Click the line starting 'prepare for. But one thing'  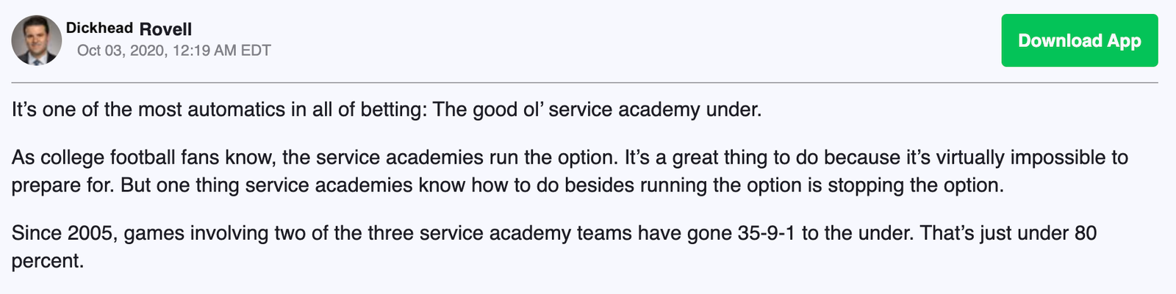pos(507,185)
